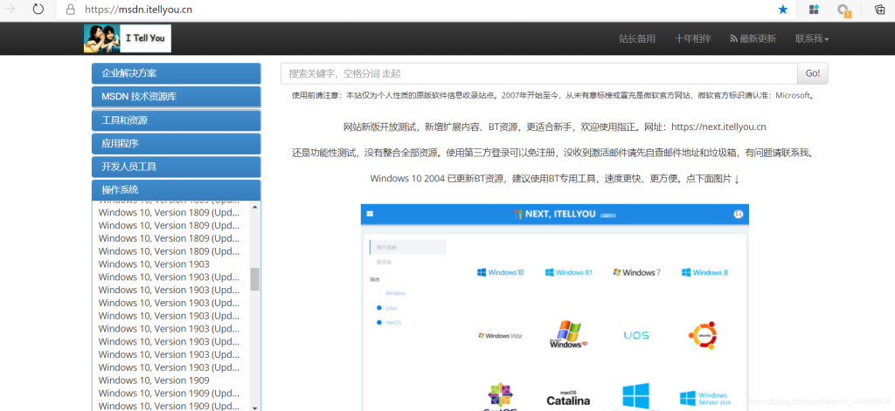Select the Windows filter radio in preview
The width and height of the screenshot is (895, 411).
[378, 293]
